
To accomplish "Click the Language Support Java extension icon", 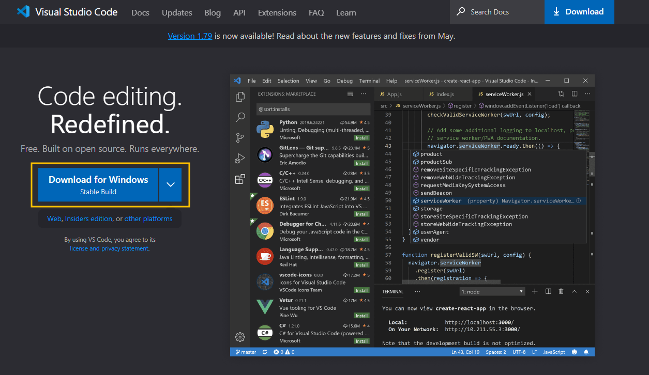I will tap(265, 257).
